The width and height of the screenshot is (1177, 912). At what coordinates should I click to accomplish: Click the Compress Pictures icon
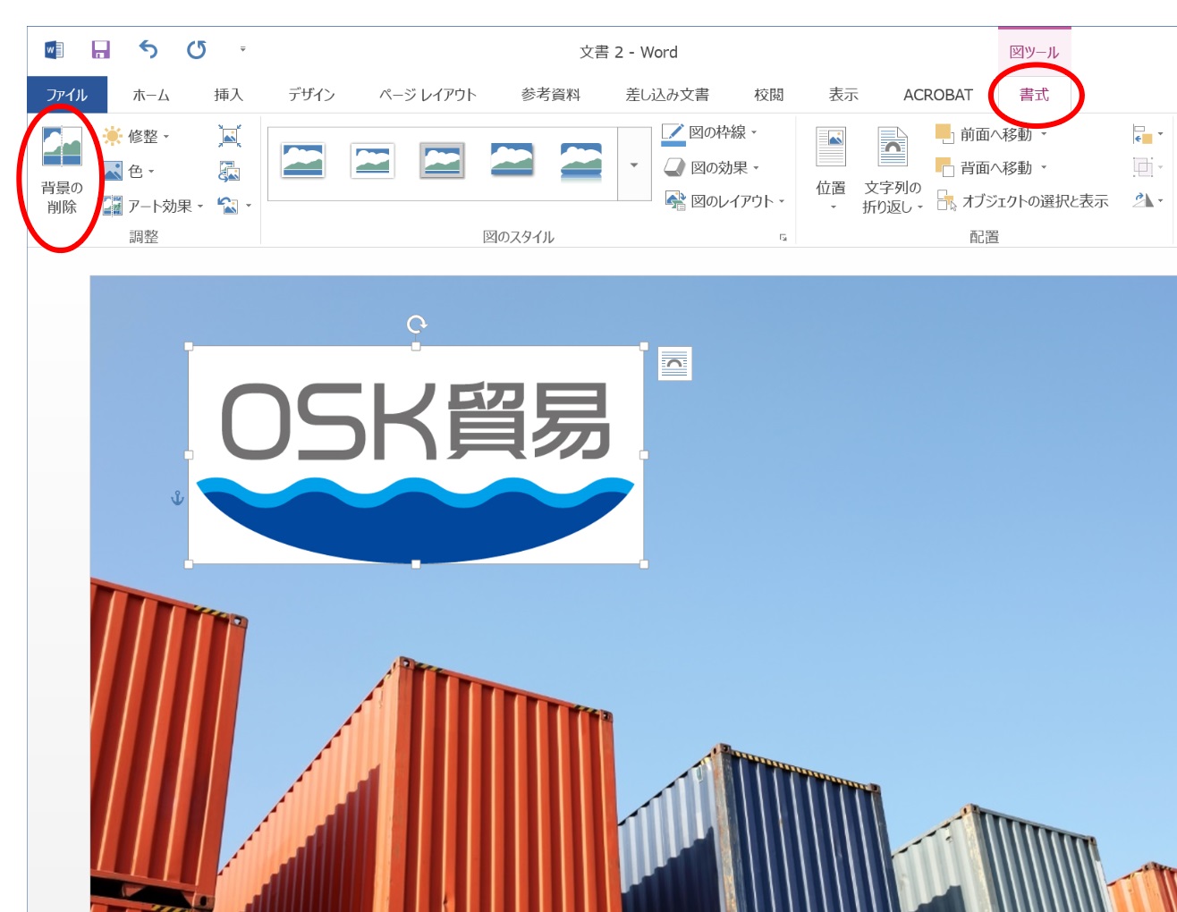point(229,136)
